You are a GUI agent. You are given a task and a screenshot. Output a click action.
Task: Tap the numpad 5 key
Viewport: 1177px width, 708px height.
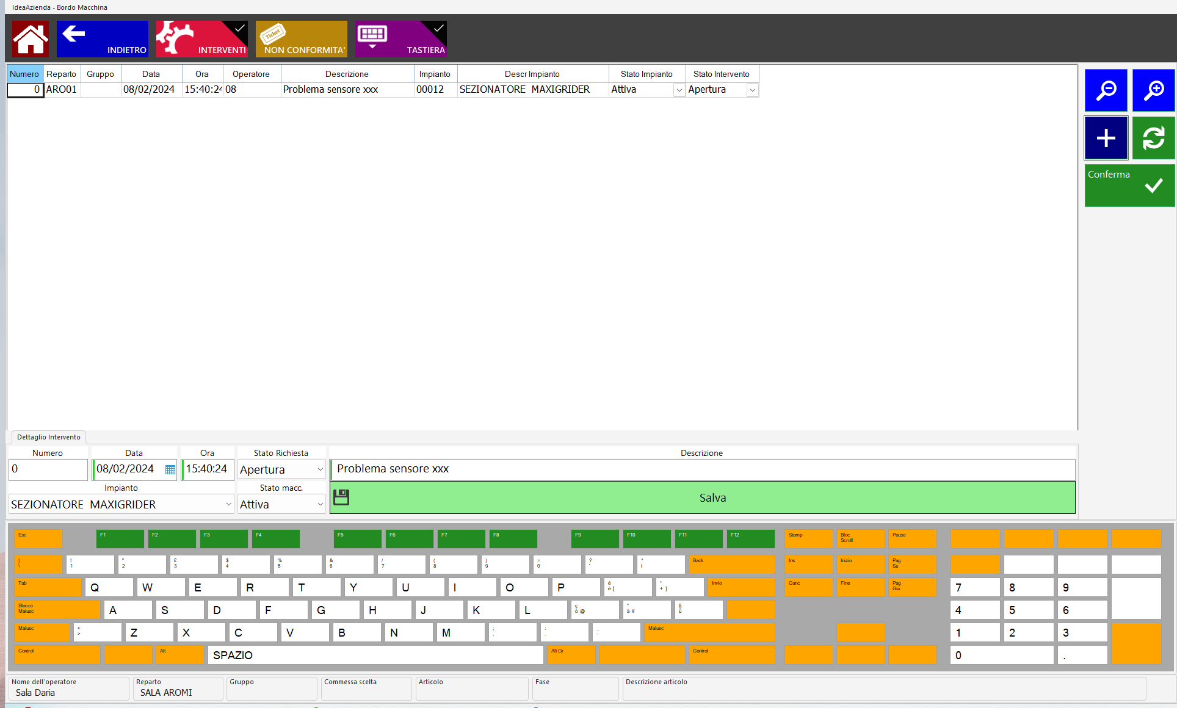pyautogui.click(x=1029, y=610)
